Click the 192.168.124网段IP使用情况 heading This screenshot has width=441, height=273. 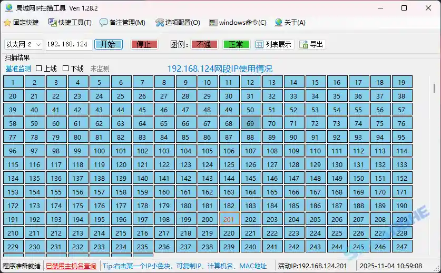point(220,69)
